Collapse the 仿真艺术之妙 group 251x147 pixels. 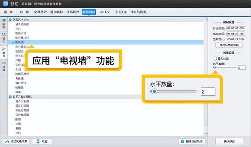pos(10,20)
